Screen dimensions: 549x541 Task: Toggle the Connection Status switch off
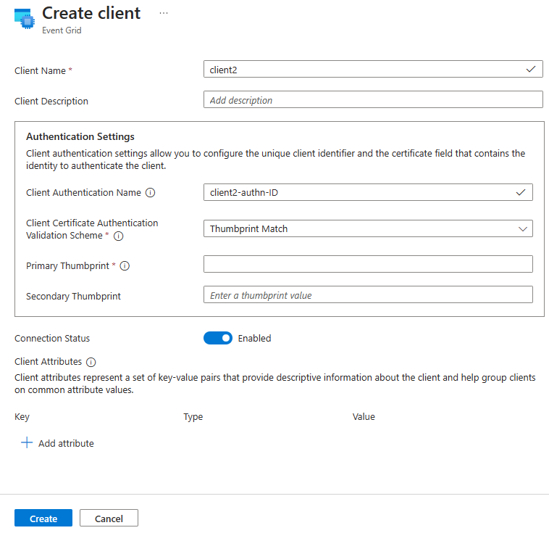218,338
